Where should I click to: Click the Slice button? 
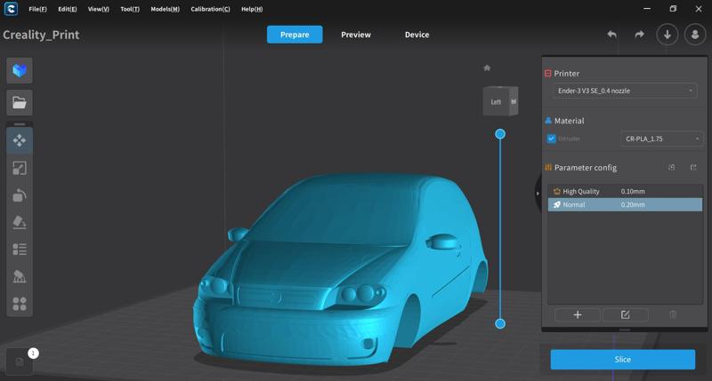622,360
